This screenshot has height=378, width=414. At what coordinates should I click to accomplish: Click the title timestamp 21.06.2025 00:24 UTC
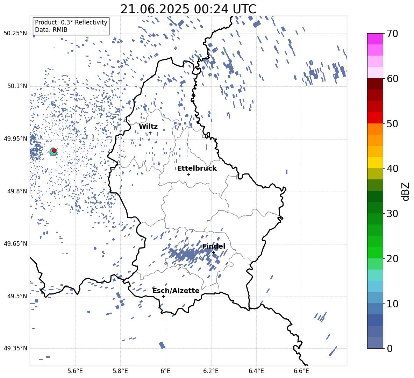188,9
